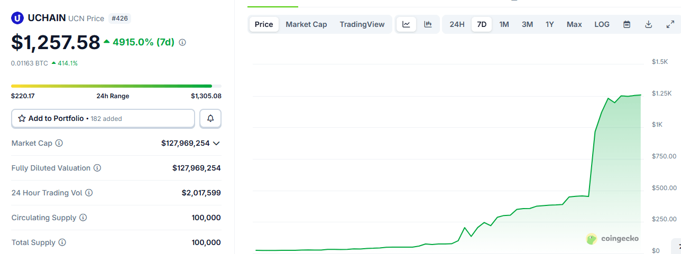Open the calendar date range picker
The image size is (681, 254).
point(627,24)
